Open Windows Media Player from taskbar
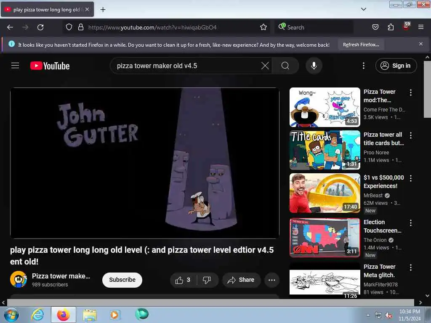 tap(114, 315)
